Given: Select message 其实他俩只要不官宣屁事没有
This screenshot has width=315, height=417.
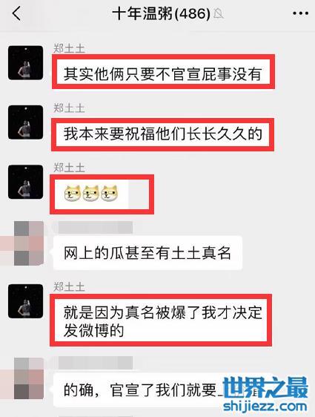Looking at the screenshot, I should point(163,73).
